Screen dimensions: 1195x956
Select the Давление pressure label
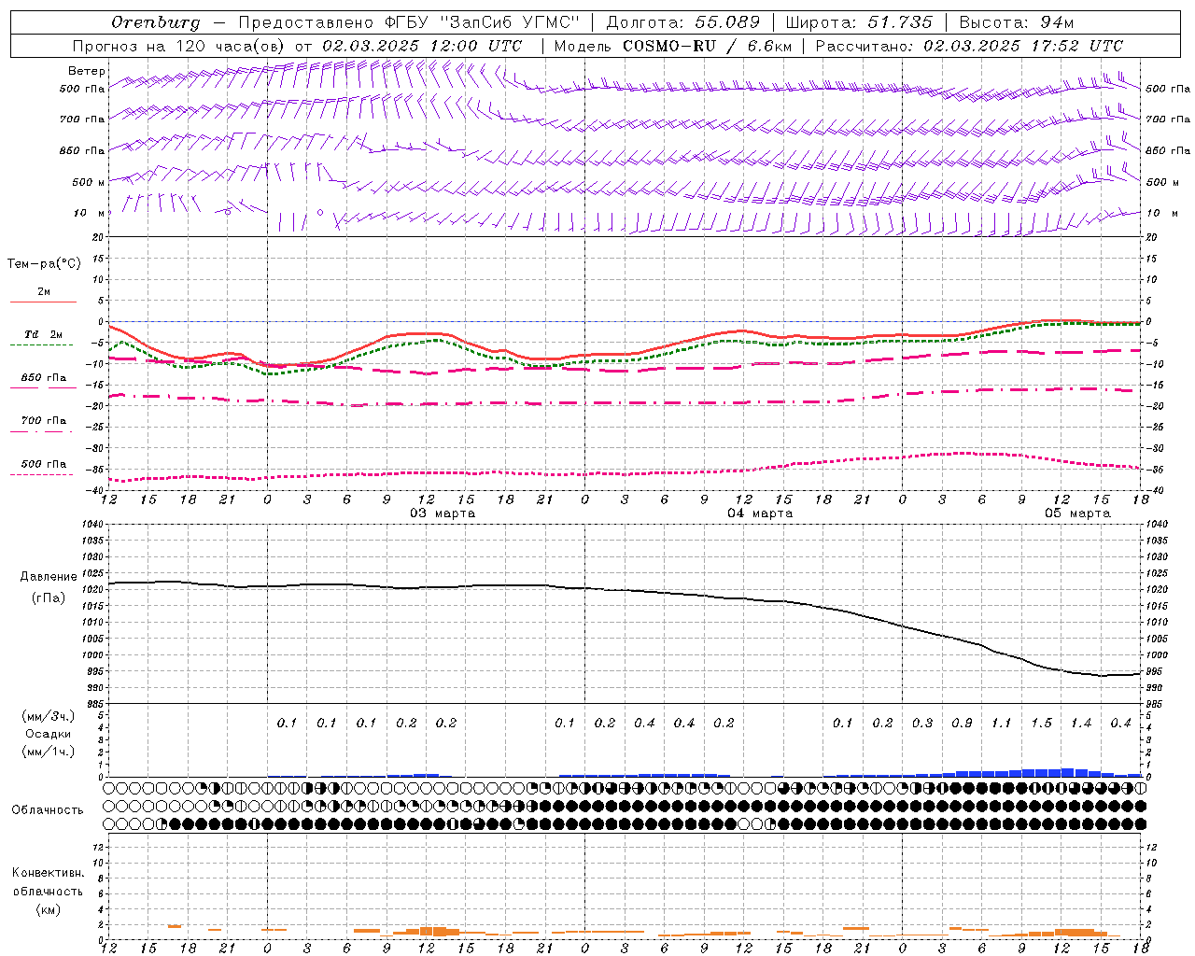pos(49,577)
